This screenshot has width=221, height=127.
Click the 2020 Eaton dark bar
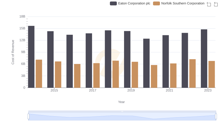pos(146,63)
